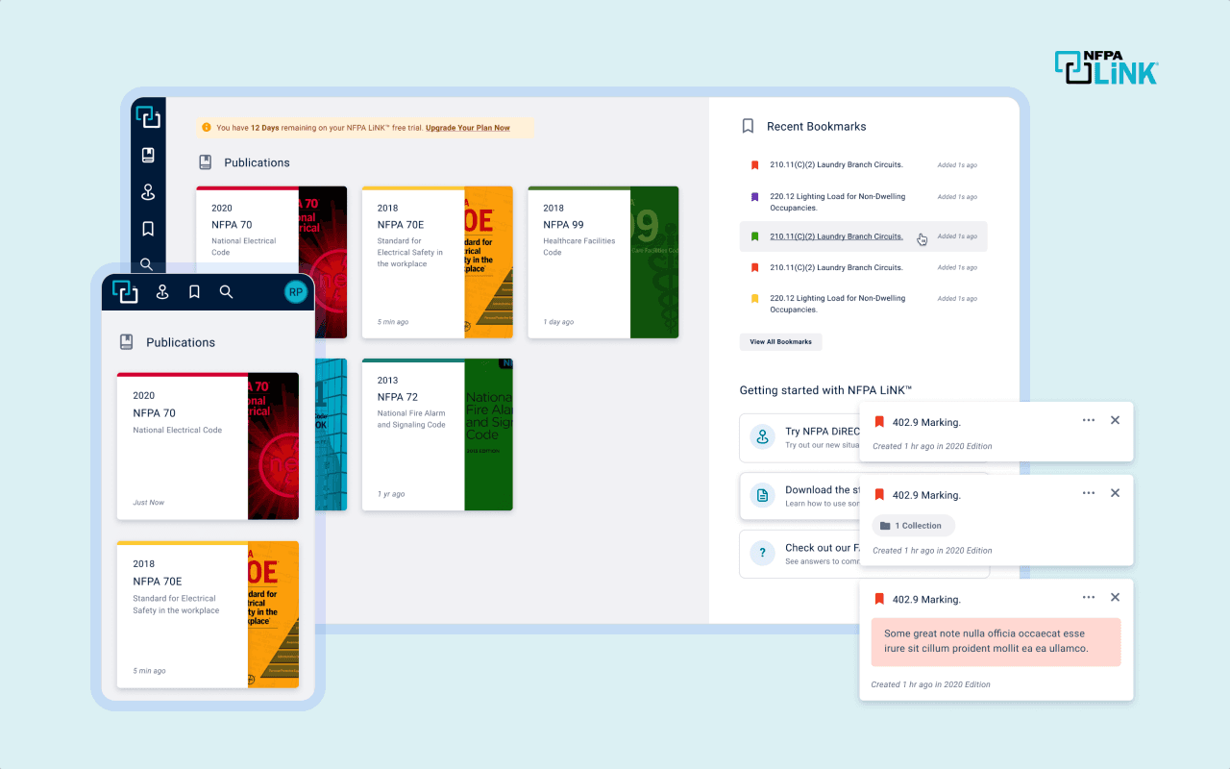
Task: Click the '12 Days' text in the trial banner
Action: tap(264, 128)
